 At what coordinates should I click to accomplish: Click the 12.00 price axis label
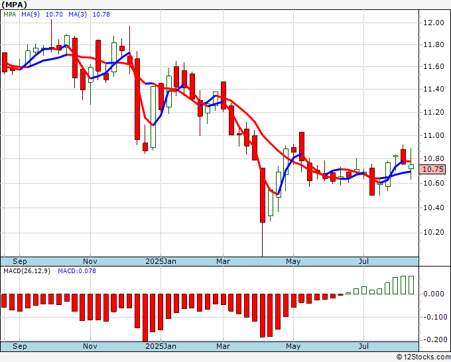click(434, 23)
